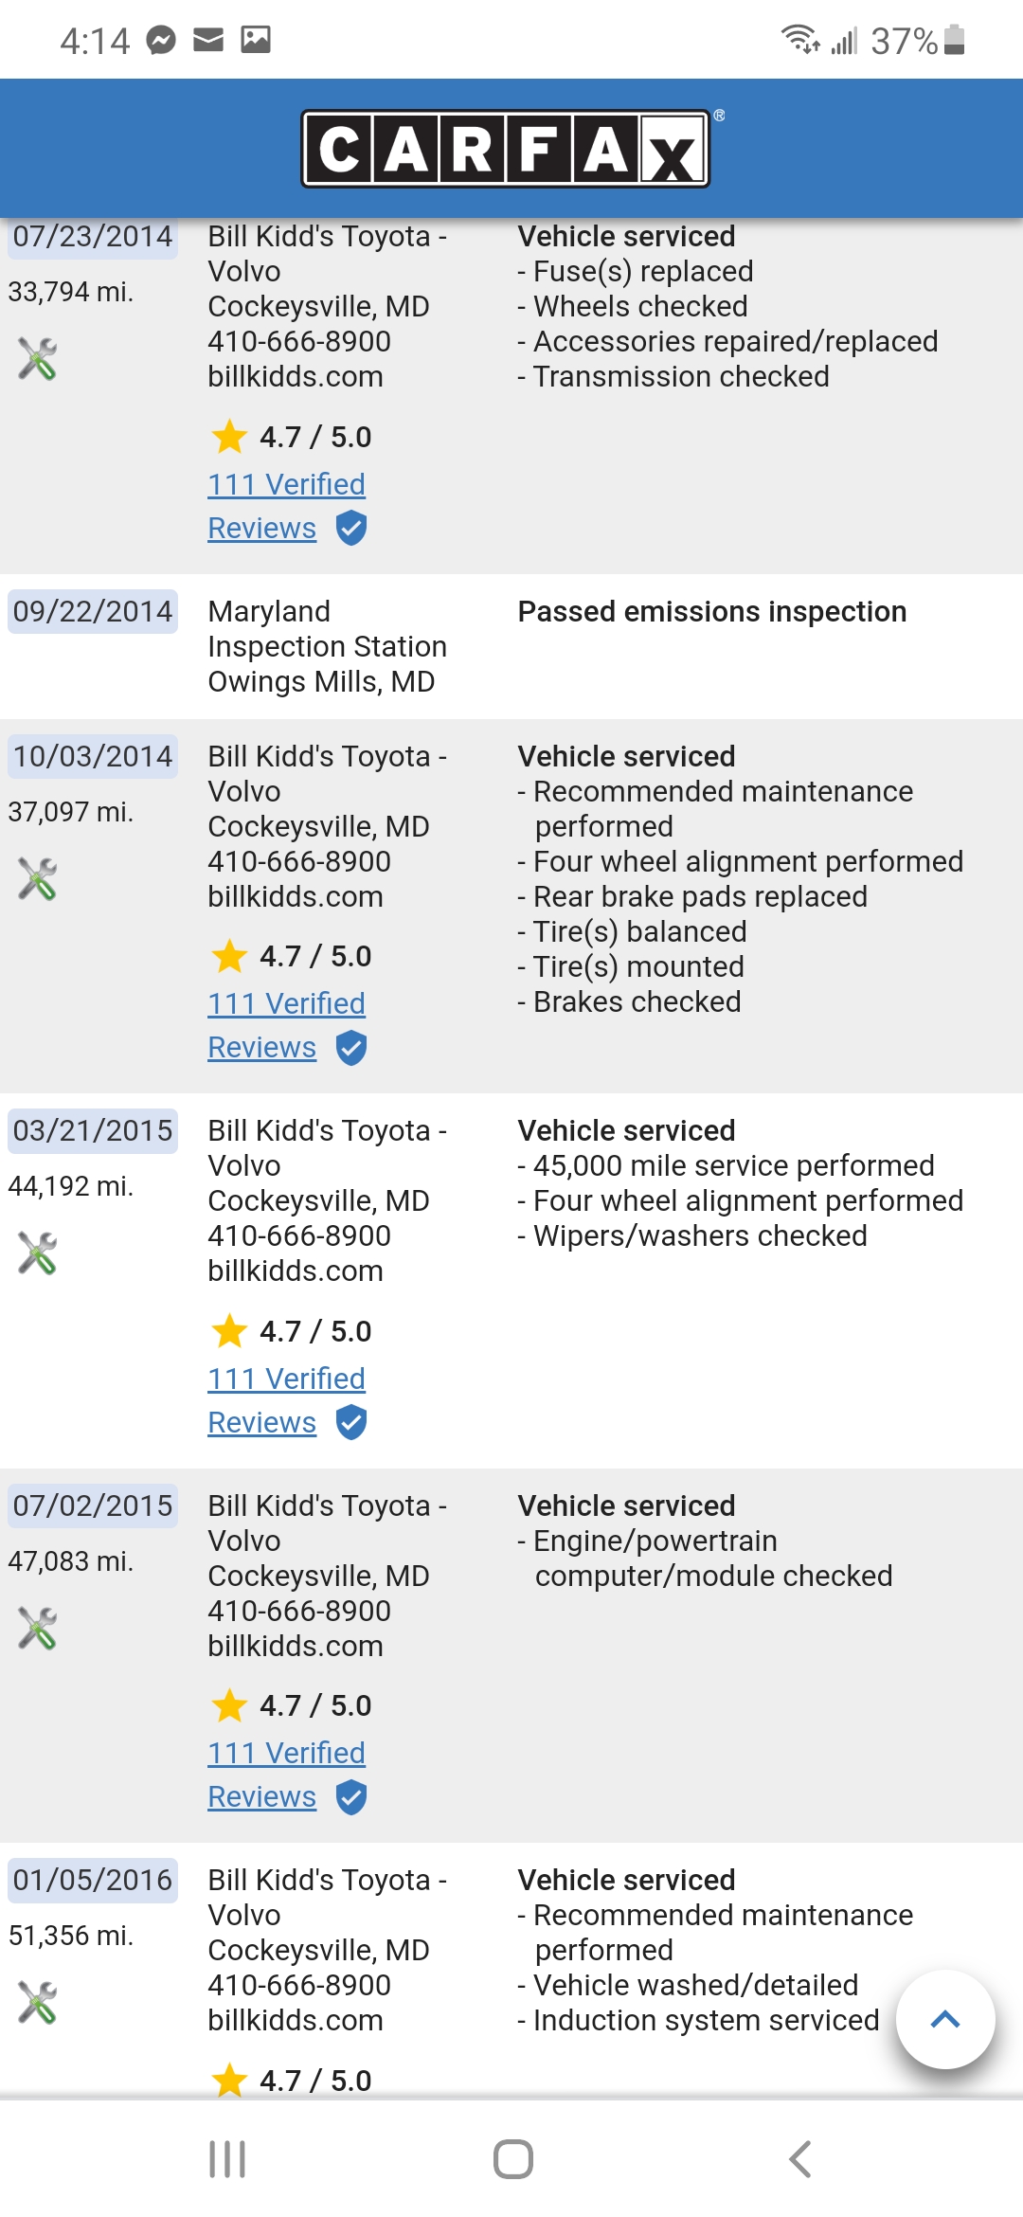This screenshot has height=2217, width=1023.
Task: Tap wrench icon for 10/03/2014 service
Action: (38, 879)
